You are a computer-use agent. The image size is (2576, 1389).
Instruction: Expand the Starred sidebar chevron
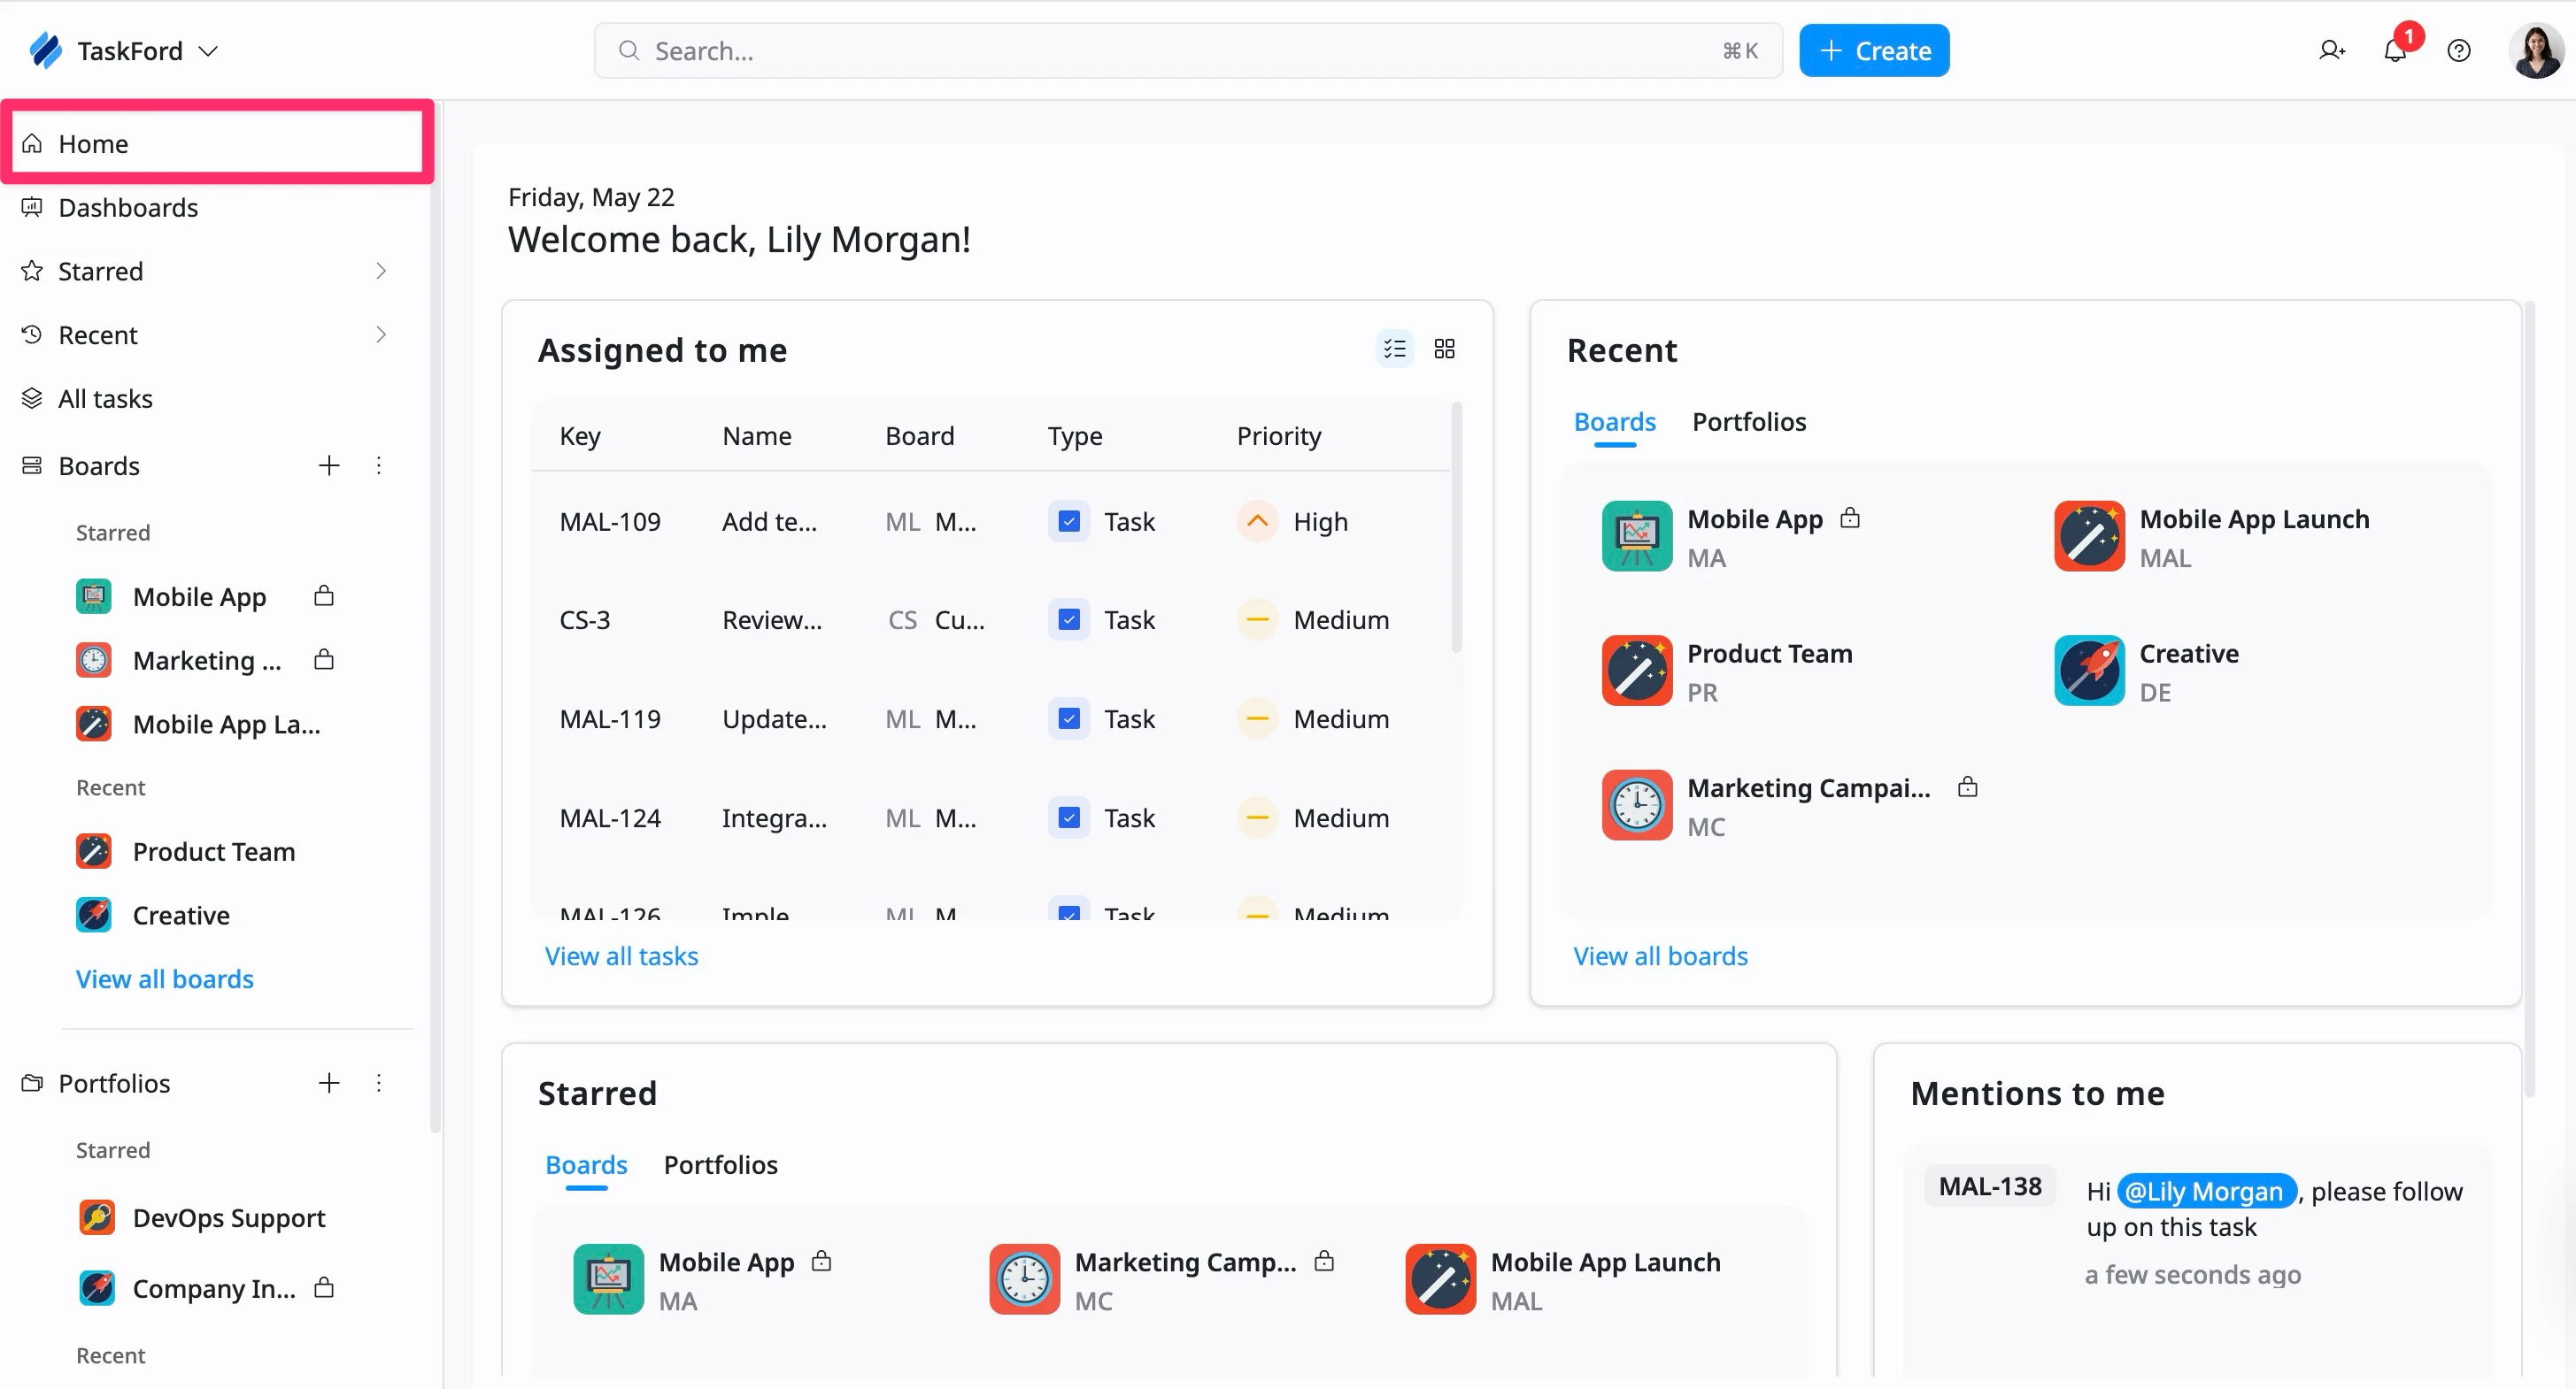click(381, 271)
